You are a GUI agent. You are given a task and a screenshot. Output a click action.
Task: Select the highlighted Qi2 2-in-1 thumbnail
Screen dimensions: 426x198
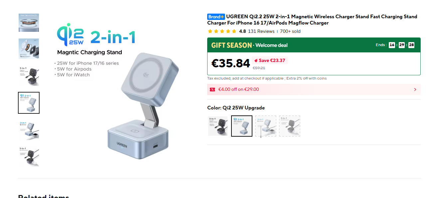[x=29, y=103]
